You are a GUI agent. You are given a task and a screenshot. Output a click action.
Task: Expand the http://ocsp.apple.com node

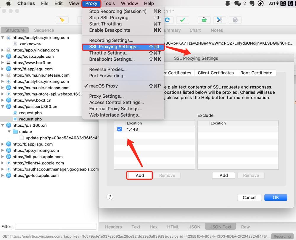(2, 56)
